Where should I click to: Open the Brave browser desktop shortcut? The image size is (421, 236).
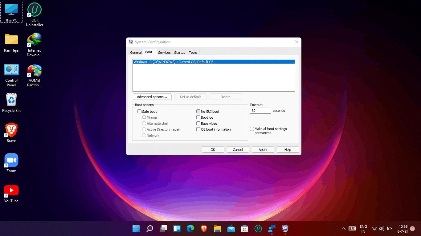tap(11, 131)
